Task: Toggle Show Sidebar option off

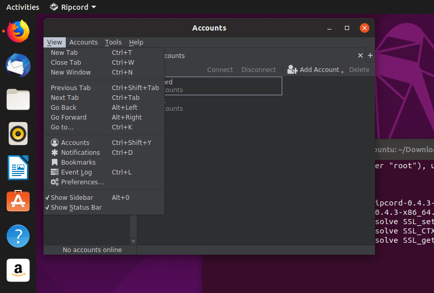Action: click(104, 198)
